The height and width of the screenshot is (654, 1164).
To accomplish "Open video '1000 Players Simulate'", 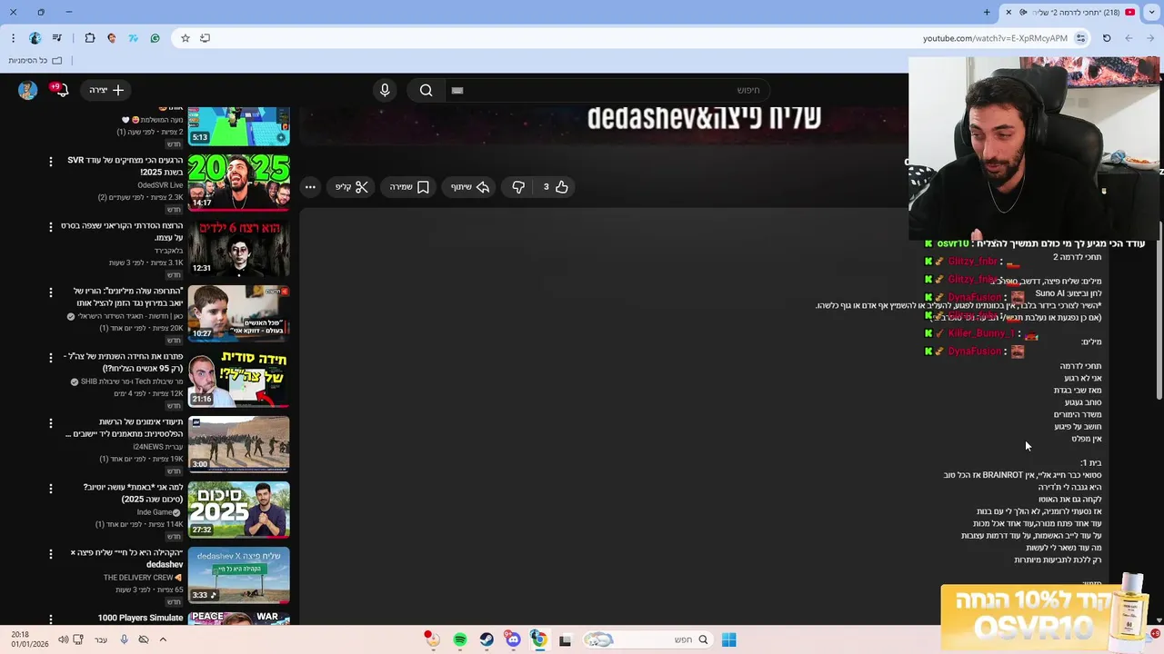I will 140,618.
